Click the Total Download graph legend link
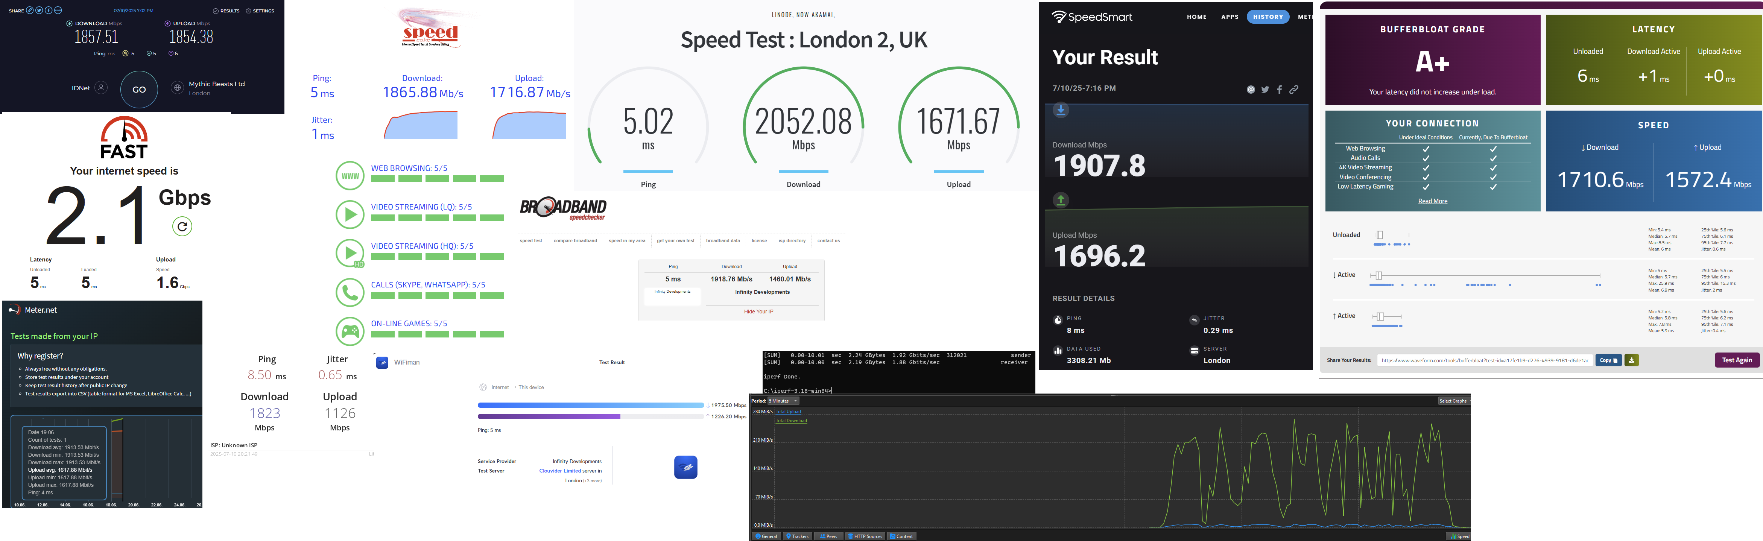1763x541 pixels. coord(790,421)
